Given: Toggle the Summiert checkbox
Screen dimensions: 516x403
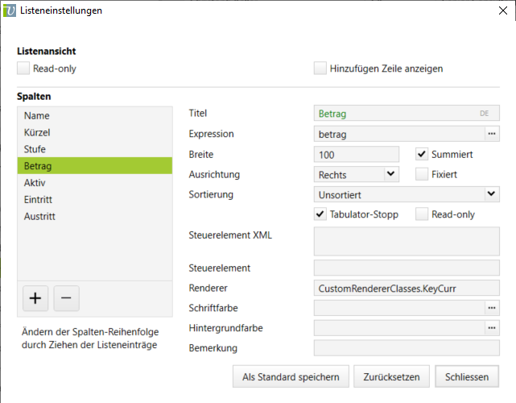Looking at the screenshot, I should click(x=422, y=154).
